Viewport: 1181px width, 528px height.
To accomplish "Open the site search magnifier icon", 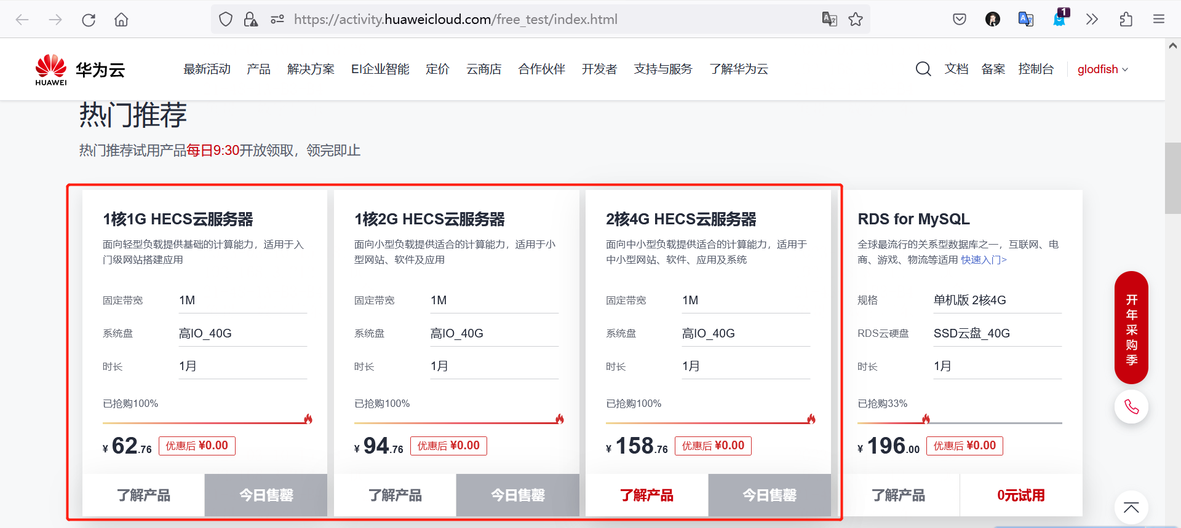I will pyautogui.click(x=923, y=69).
